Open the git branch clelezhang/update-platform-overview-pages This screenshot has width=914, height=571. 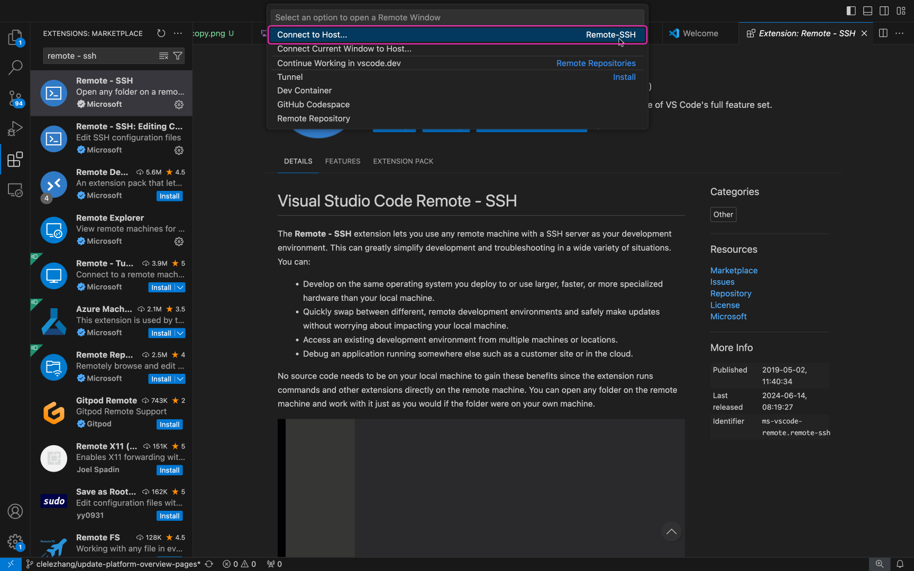tap(114, 564)
